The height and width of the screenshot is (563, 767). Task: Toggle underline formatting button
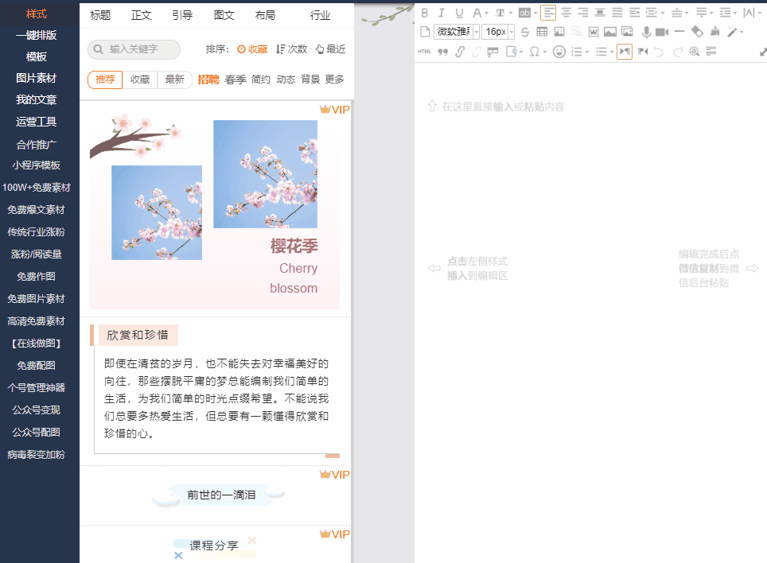click(459, 13)
